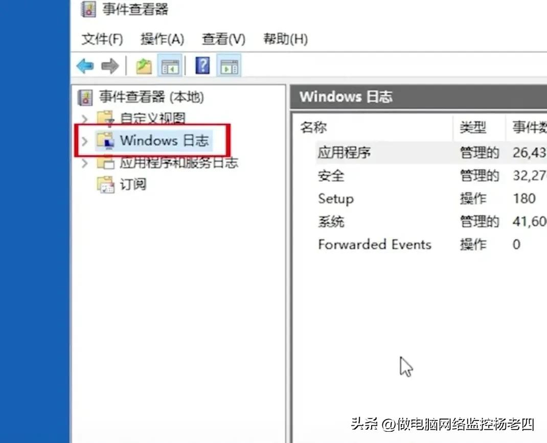
Task: Click the Up one level folder icon
Action: [144, 66]
